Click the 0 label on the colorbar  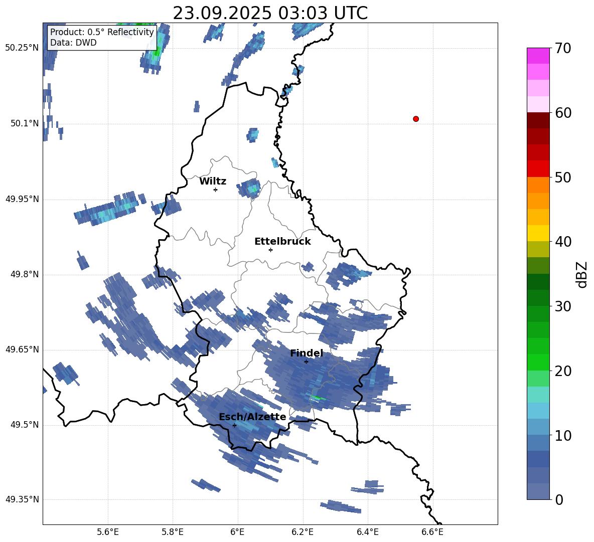coord(559,499)
